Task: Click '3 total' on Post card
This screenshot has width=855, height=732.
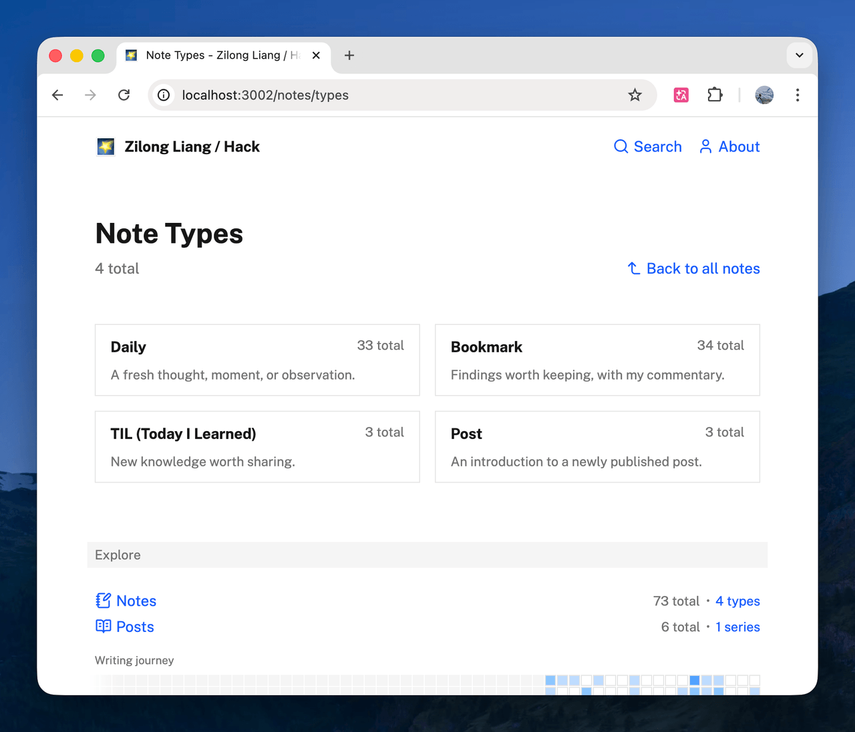Action: click(x=724, y=432)
